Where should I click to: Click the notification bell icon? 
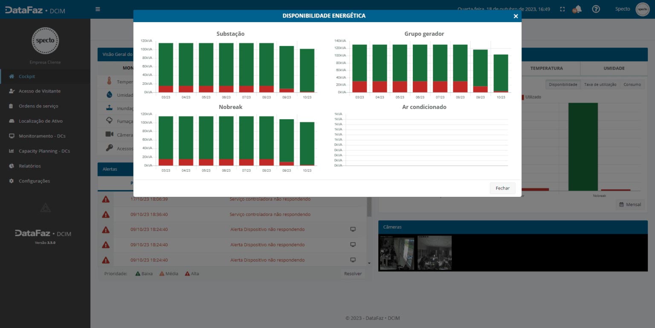(577, 9)
